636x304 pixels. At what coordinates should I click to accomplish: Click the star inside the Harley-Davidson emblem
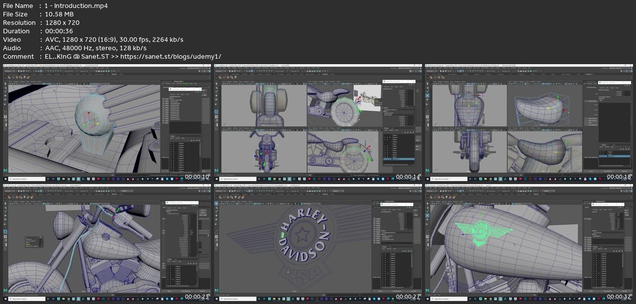tap(302, 235)
